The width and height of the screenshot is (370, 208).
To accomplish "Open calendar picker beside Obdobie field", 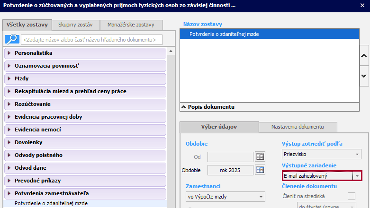I will click(260, 170).
